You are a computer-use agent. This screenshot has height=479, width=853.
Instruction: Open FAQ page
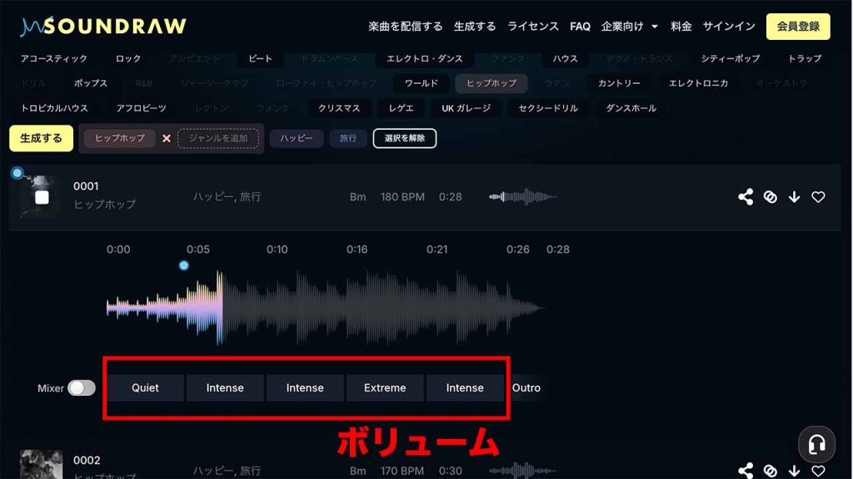point(580,26)
